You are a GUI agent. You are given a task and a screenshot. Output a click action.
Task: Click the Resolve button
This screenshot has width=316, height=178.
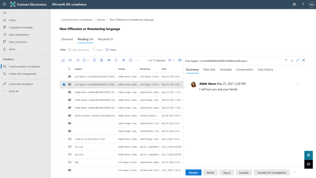[x=193, y=172]
